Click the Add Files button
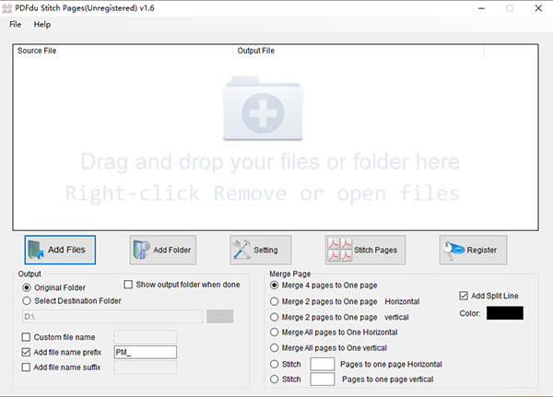This screenshot has height=397, width=553. tap(61, 250)
